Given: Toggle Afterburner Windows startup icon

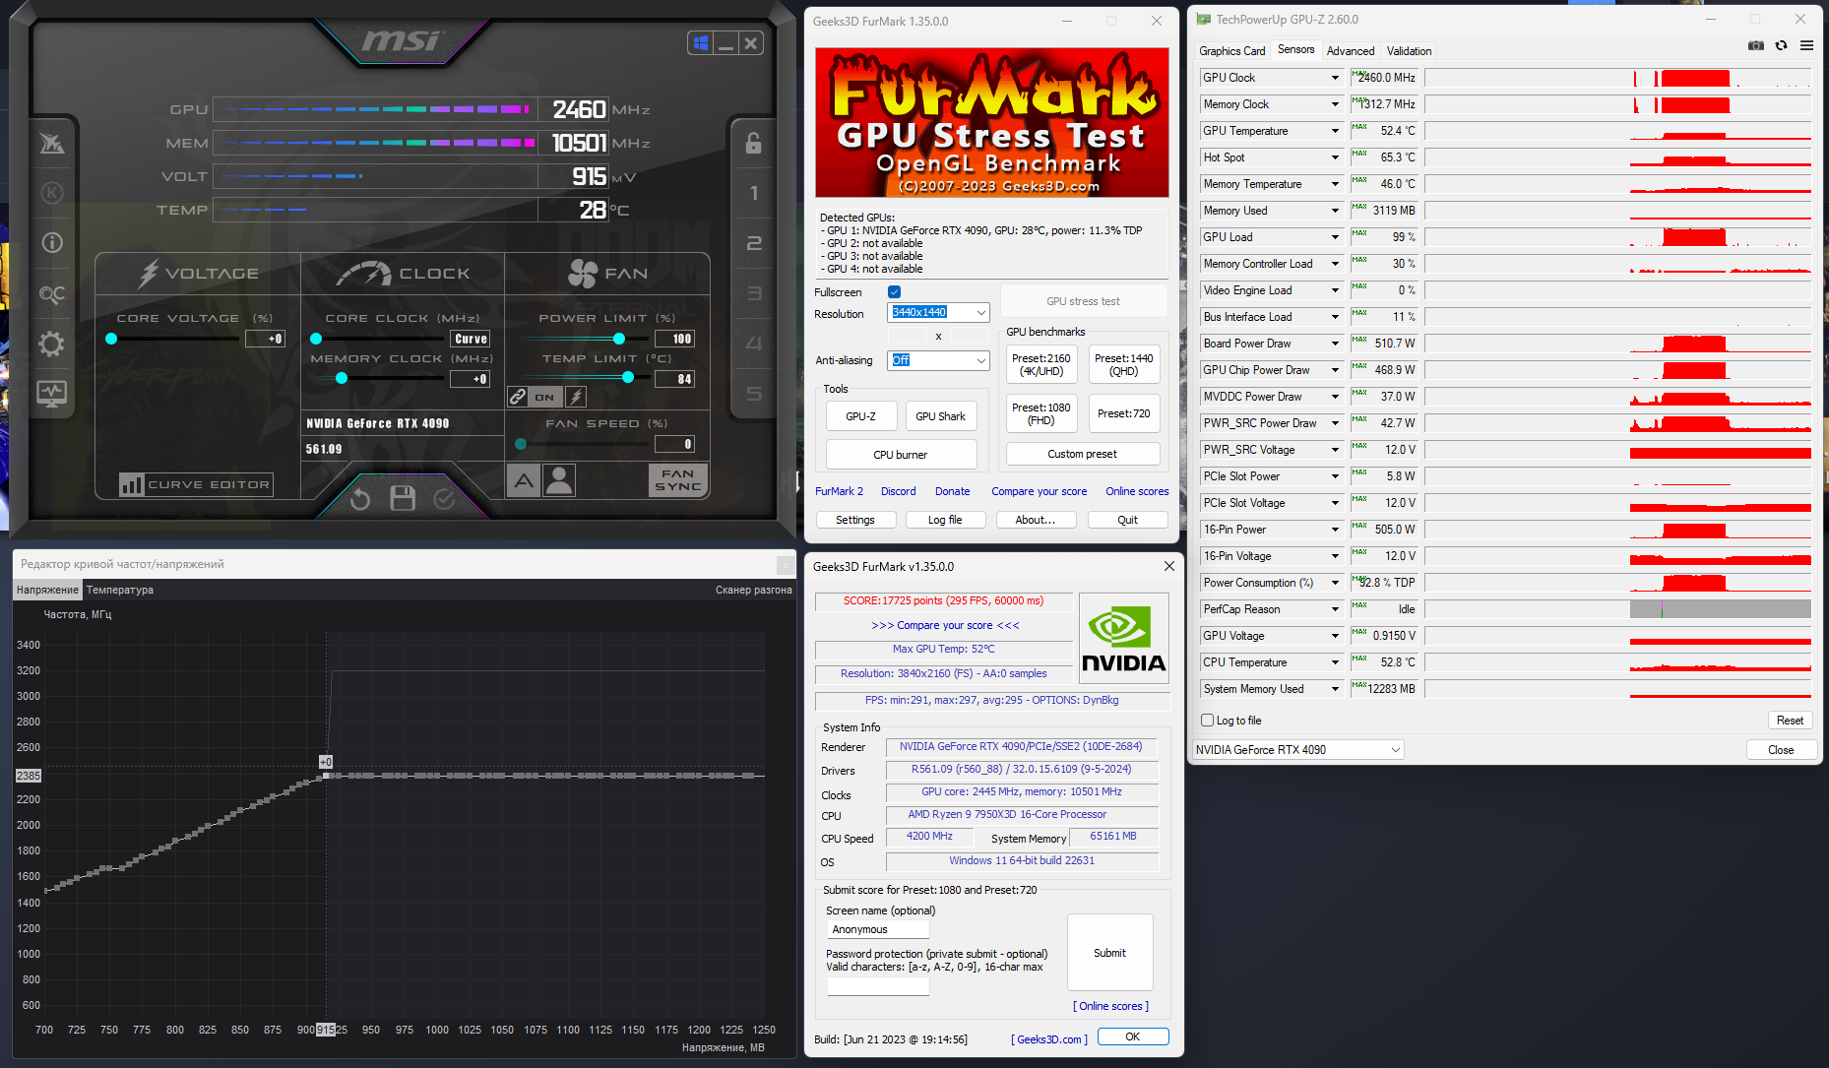Looking at the screenshot, I should pos(701,43).
